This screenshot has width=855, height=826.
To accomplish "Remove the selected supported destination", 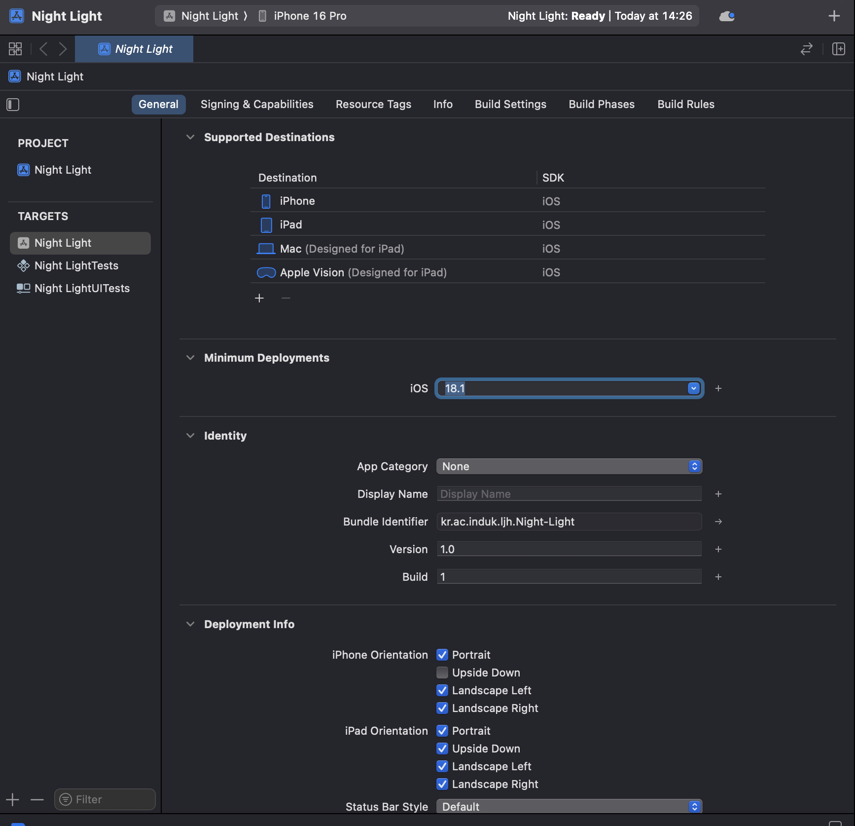I will pos(285,298).
